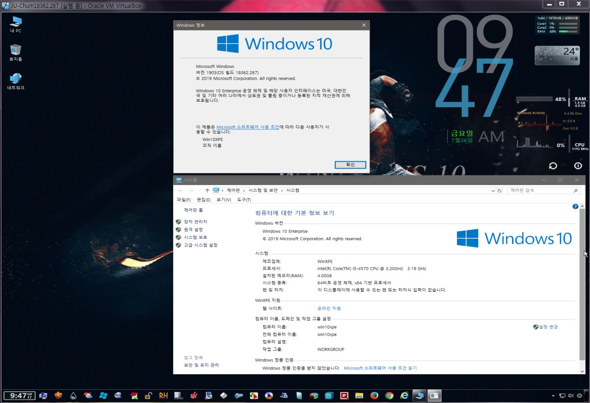
Task: Open the 내 PC desktop icon
Action: (16, 24)
